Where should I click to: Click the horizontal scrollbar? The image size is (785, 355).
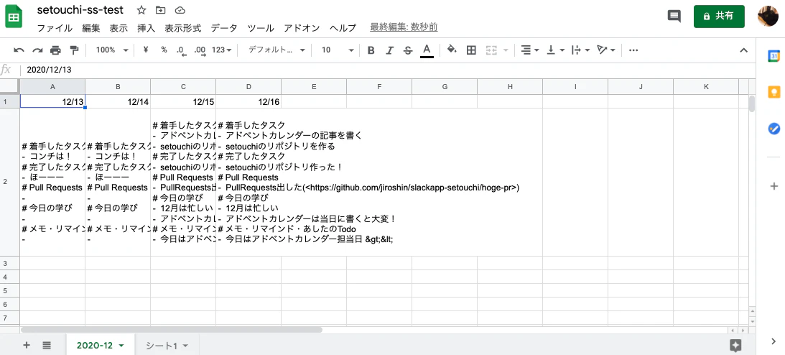tap(171, 330)
